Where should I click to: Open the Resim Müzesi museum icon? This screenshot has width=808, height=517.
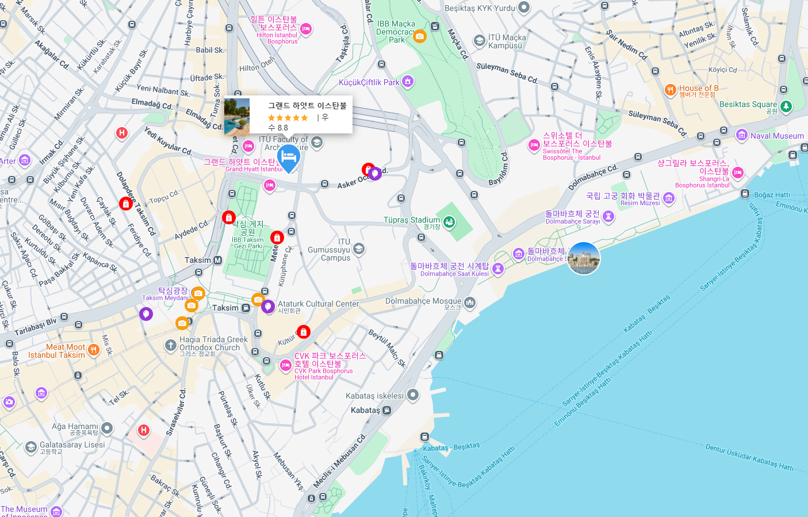668,199
